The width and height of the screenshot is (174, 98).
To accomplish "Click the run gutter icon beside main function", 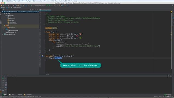I will click(42, 56).
